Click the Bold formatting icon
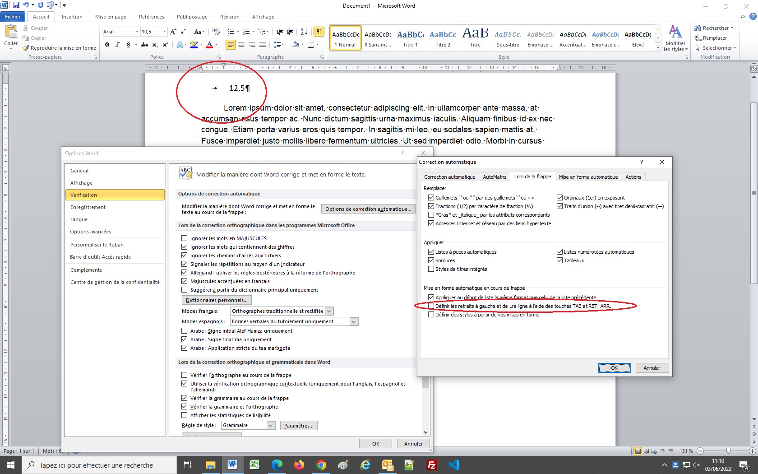 tap(107, 45)
